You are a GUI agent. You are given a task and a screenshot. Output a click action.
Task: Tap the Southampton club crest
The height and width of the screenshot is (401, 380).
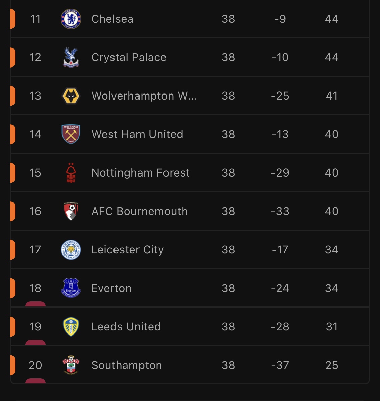pyautogui.click(x=71, y=365)
